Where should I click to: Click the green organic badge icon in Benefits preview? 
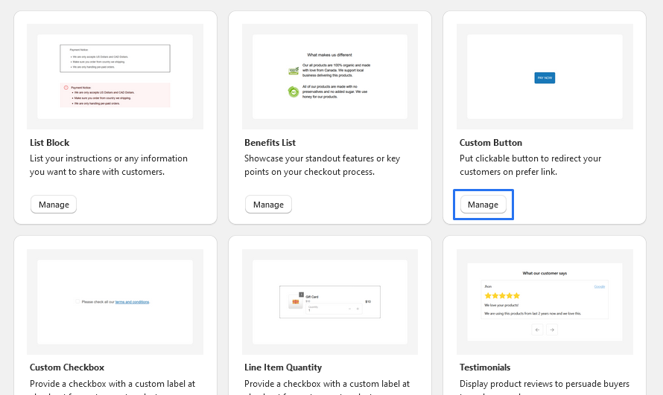coord(294,71)
